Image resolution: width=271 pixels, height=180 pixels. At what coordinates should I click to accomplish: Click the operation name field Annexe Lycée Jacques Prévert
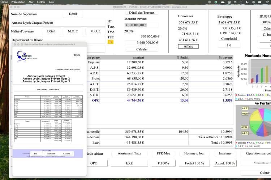[x=58, y=23]
